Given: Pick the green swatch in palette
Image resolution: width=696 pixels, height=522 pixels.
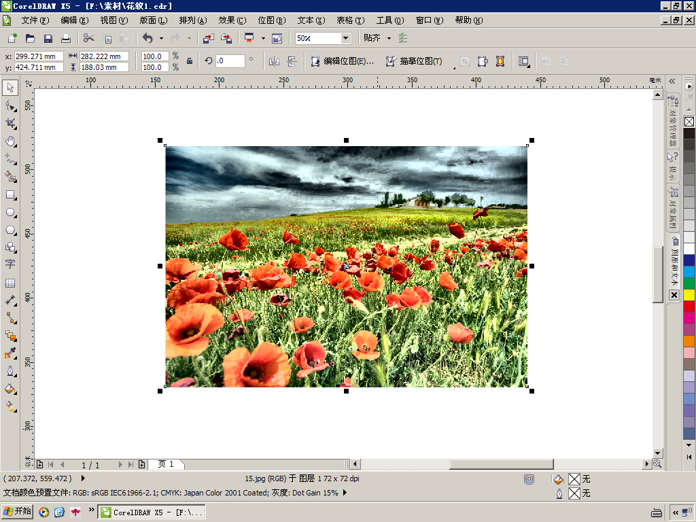Looking at the screenshot, I should tap(689, 283).
